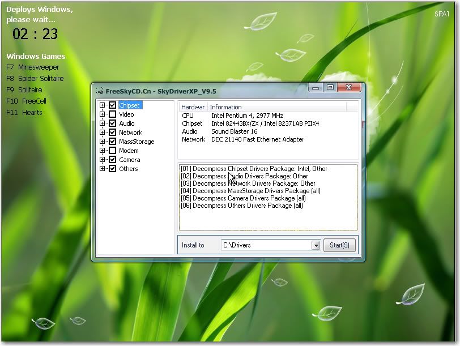Select the Chipset tree label

coord(129,105)
